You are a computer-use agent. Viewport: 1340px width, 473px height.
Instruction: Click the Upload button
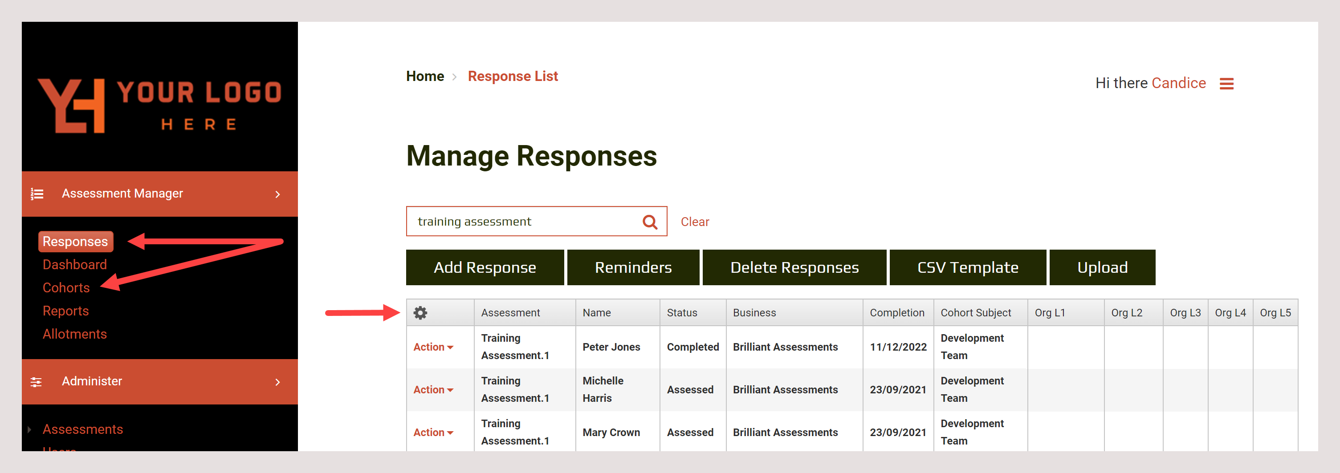[x=1102, y=267]
